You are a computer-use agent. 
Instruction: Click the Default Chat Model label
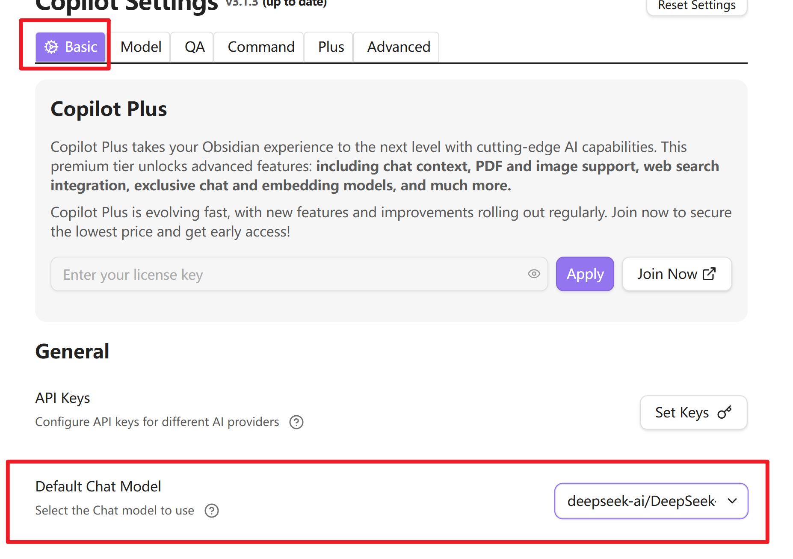(98, 486)
